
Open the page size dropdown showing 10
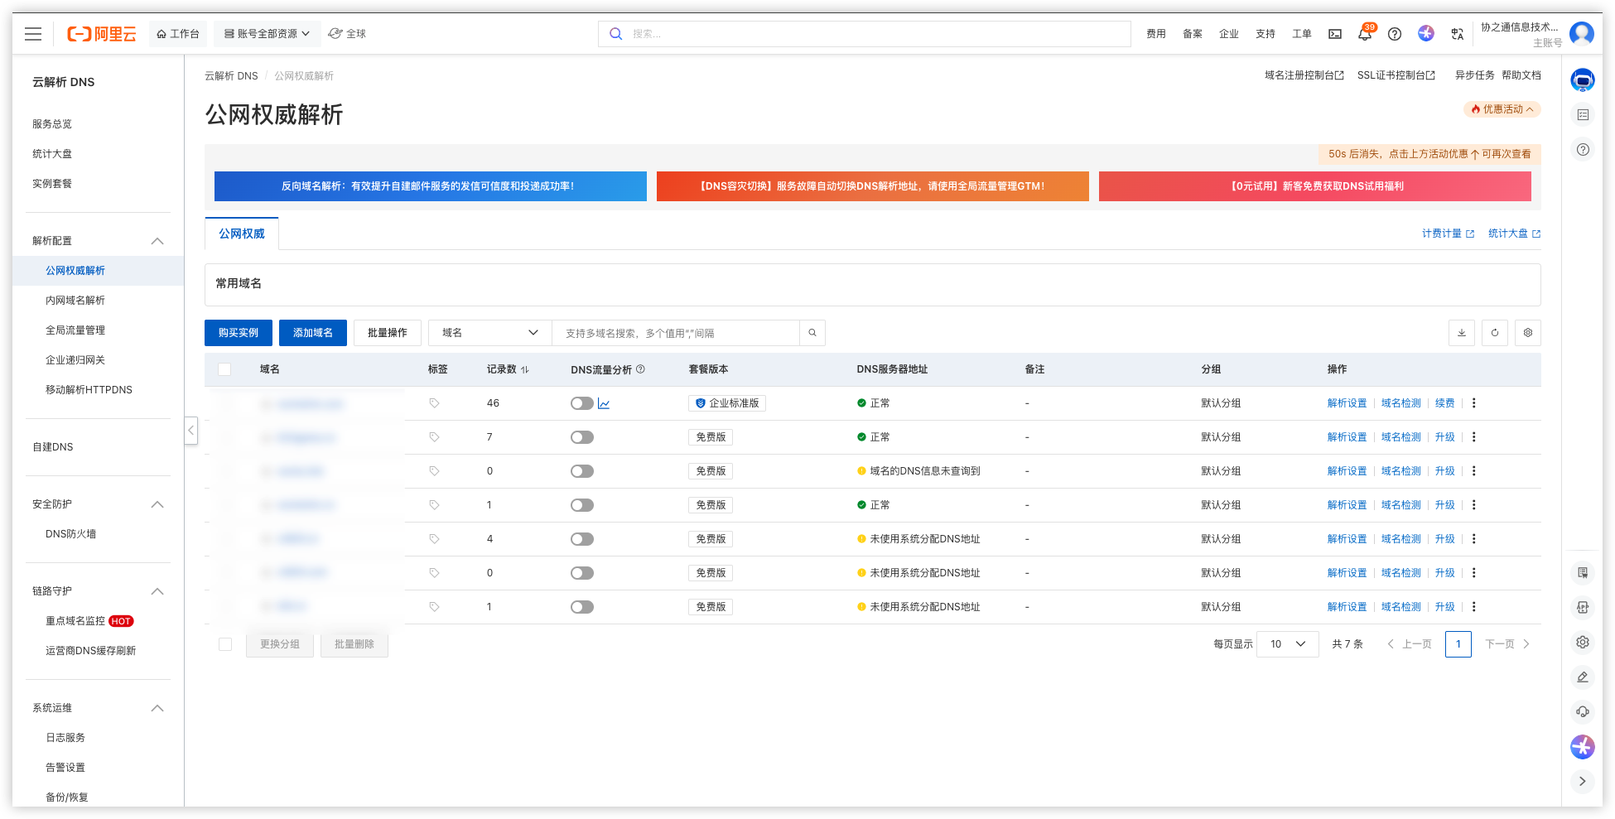coord(1287,644)
